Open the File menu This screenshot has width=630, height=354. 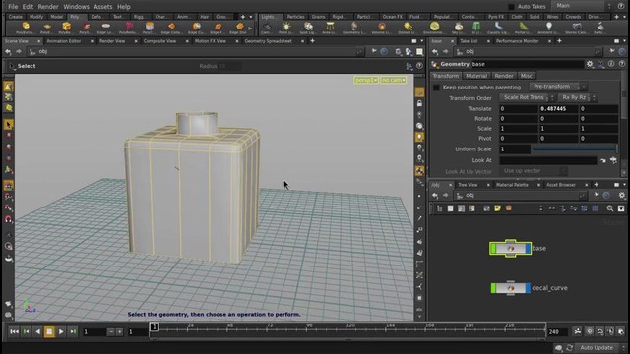tap(13, 7)
